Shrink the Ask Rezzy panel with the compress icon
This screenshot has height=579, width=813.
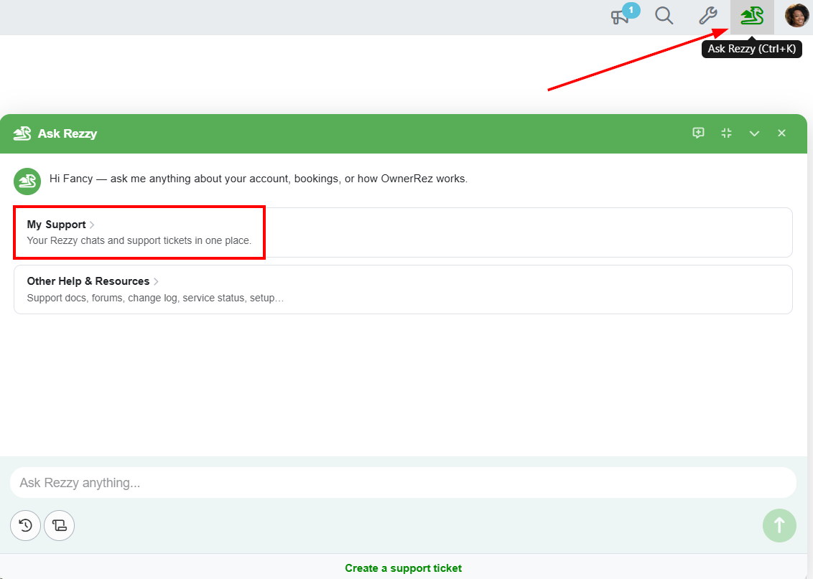click(726, 133)
